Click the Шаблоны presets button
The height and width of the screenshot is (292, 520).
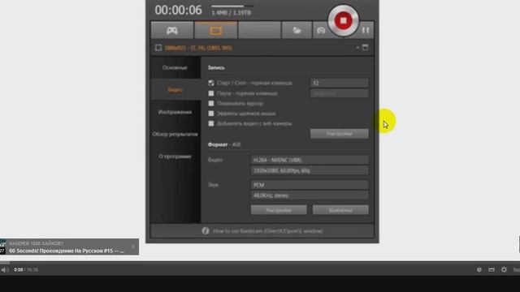(340, 210)
